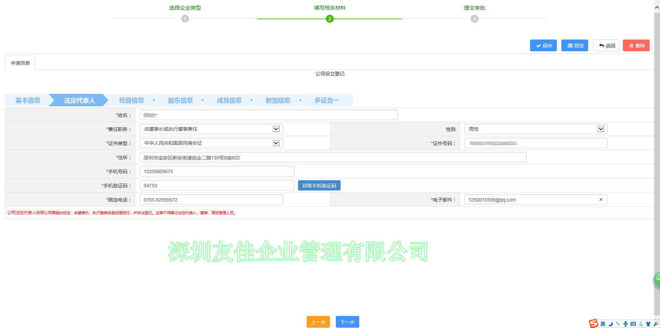Expand the 证件类型 dropdown

tap(276, 143)
